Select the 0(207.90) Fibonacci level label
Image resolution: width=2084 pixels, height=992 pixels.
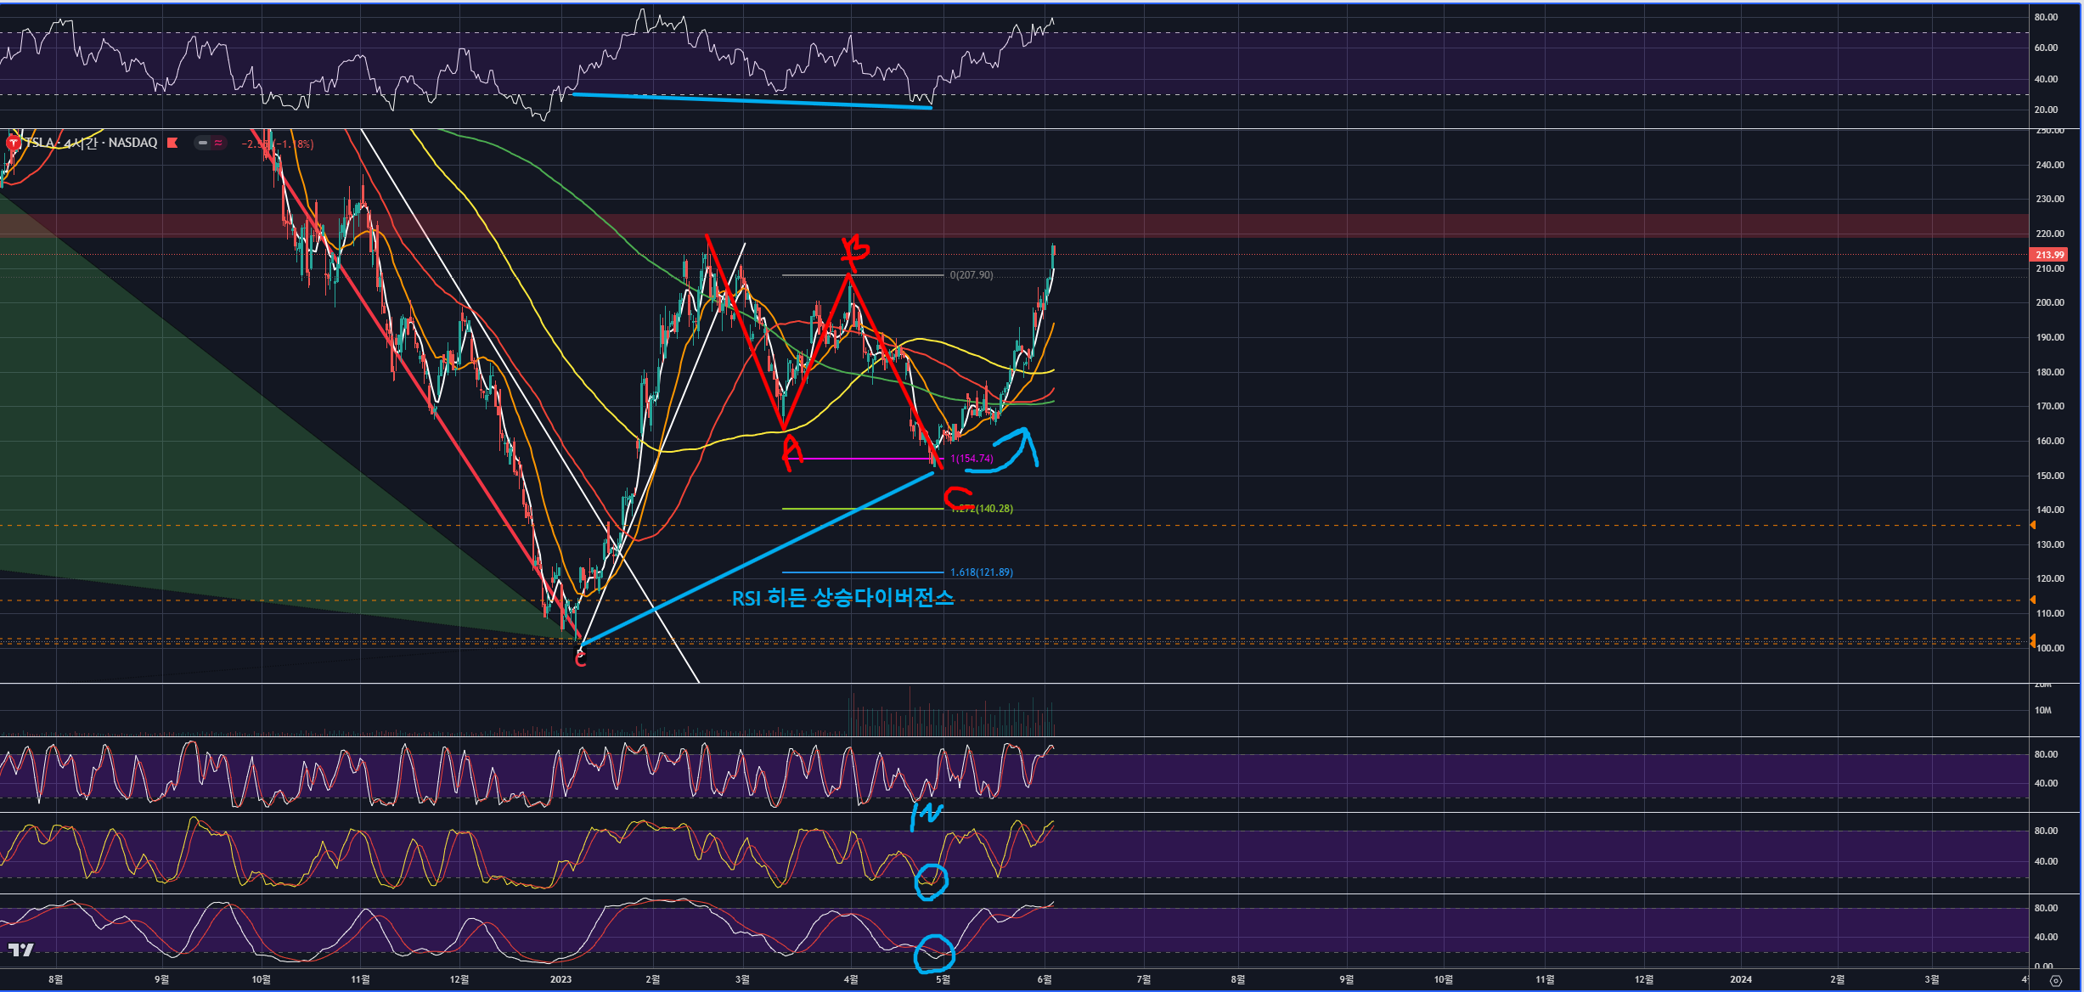click(x=972, y=275)
